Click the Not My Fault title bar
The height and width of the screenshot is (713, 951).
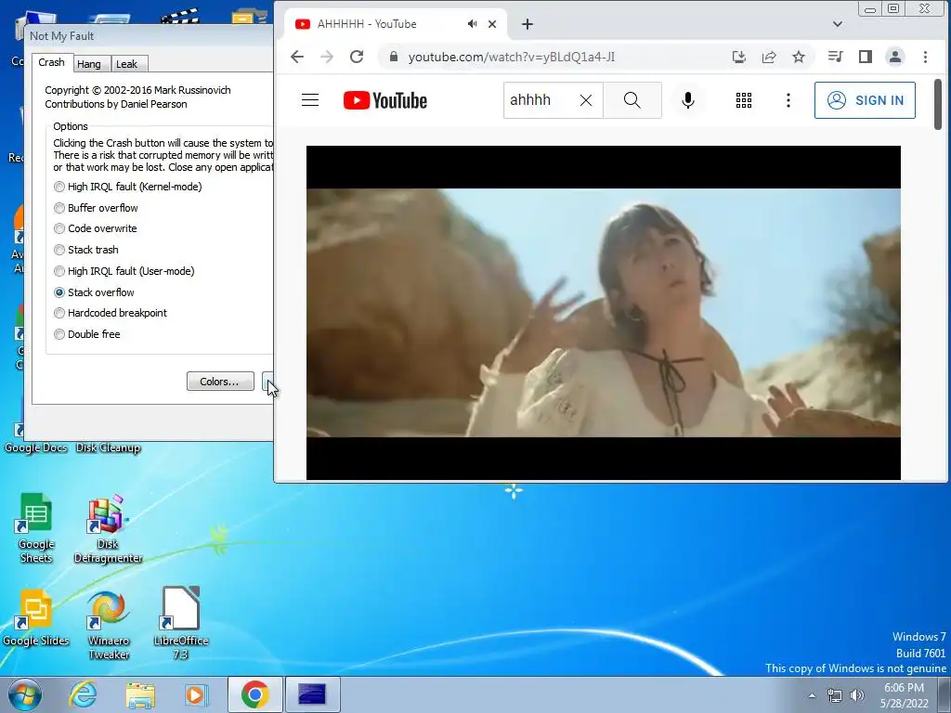[x=149, y=36]
